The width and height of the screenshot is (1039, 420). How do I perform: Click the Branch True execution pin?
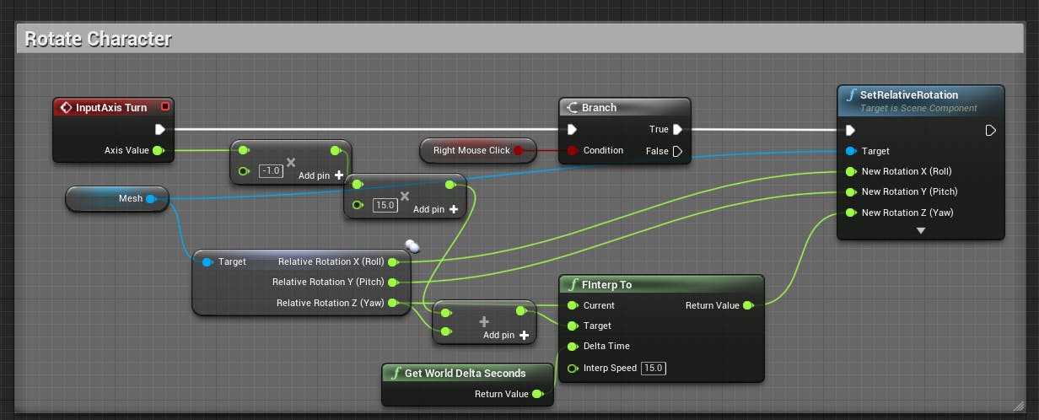coord(676,129)
